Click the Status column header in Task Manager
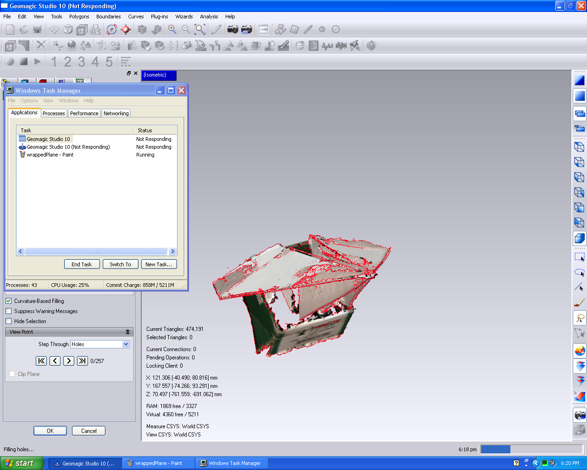 pos(155,130)
